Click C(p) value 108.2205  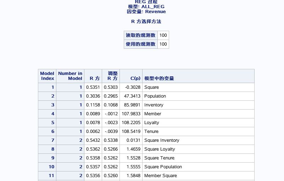tap(131, 123)
